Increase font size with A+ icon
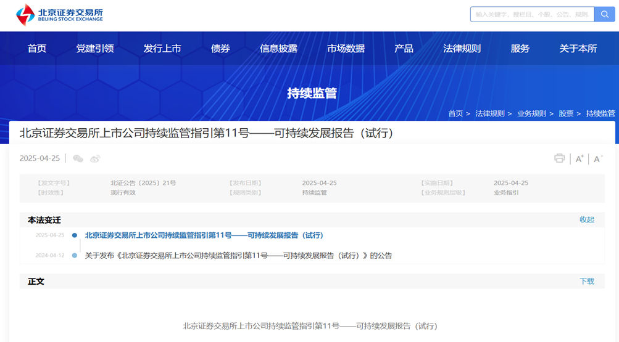This screenshot has width=619, height=342. pos(580,159)
